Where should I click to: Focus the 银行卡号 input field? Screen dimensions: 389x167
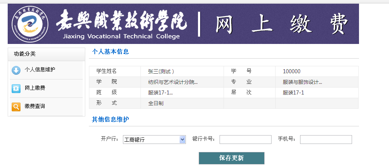coord(245,140)
